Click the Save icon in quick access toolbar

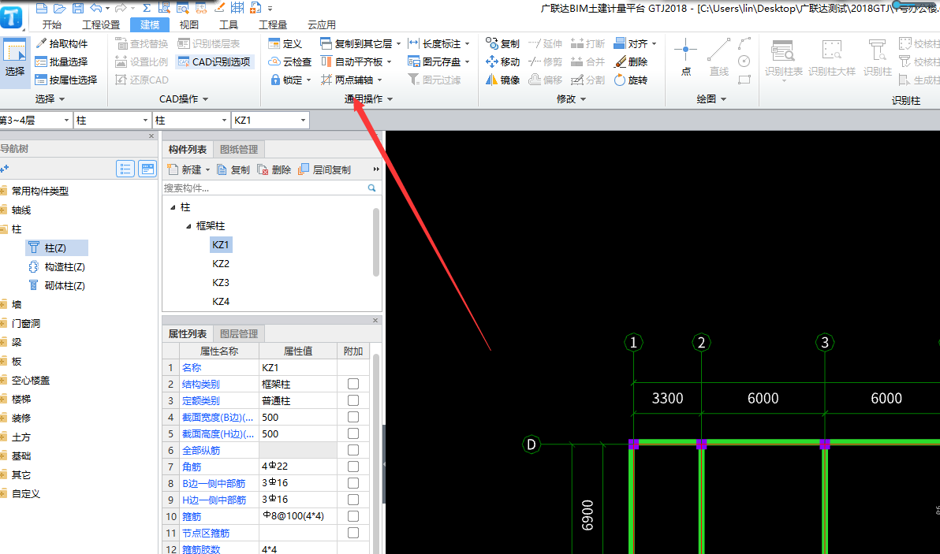click(x=77, y=8)
